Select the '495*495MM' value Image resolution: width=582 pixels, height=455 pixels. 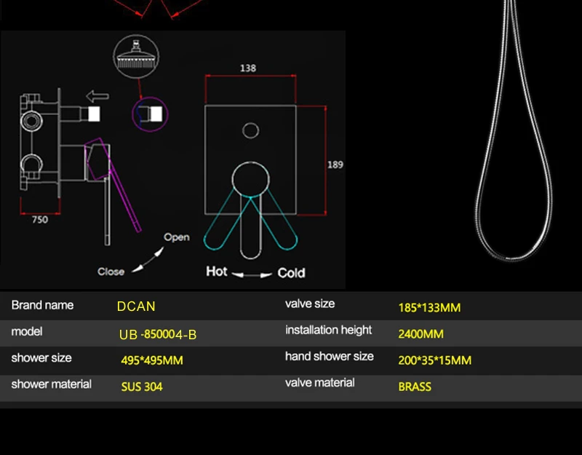[152, 360]
